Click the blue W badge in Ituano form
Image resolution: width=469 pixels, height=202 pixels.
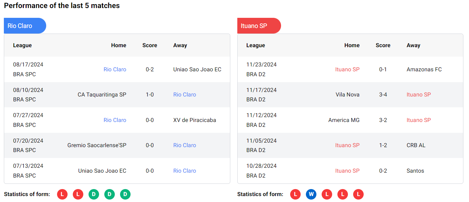click(311, 194)
